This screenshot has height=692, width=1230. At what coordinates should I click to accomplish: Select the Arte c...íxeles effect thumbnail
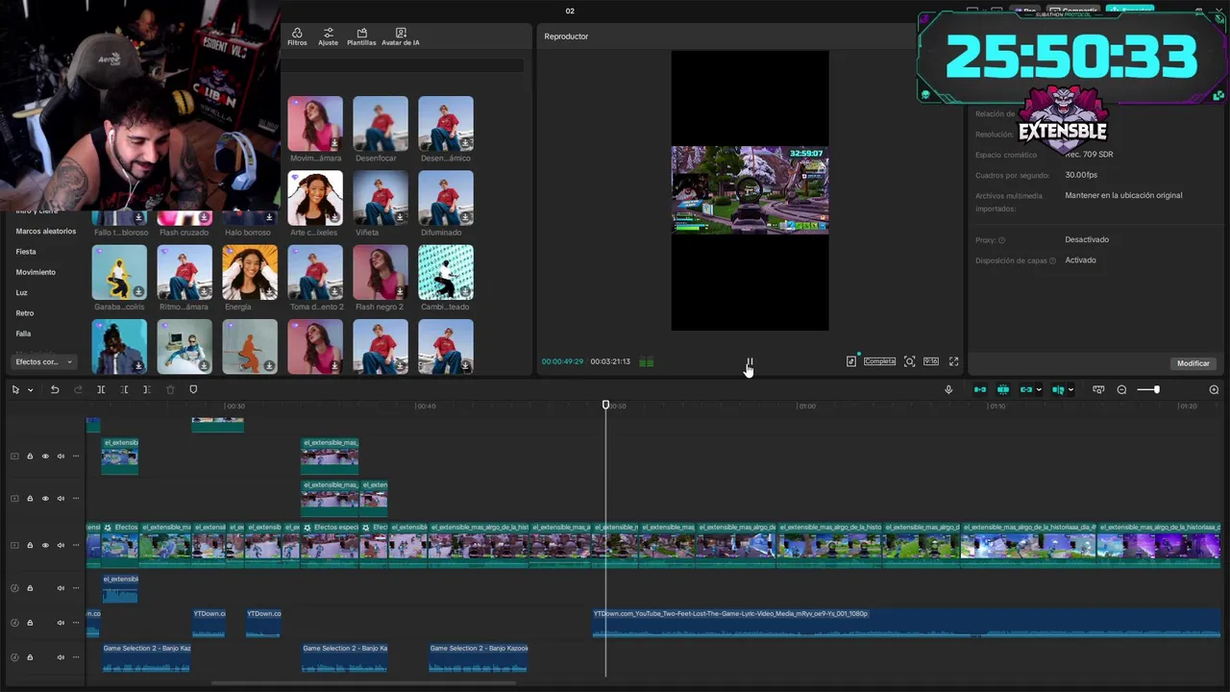pyautogui.click(x=315, y=198)
